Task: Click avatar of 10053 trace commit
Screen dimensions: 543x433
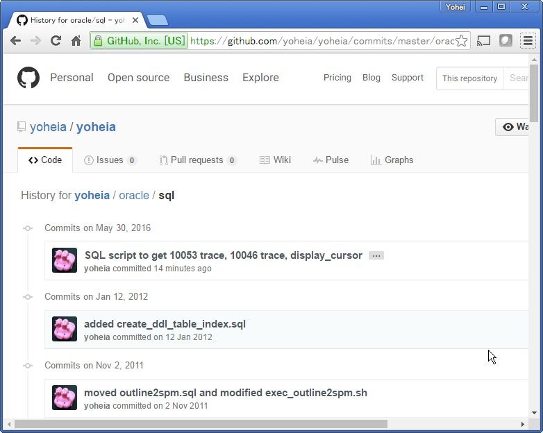Action: (65, 260)
